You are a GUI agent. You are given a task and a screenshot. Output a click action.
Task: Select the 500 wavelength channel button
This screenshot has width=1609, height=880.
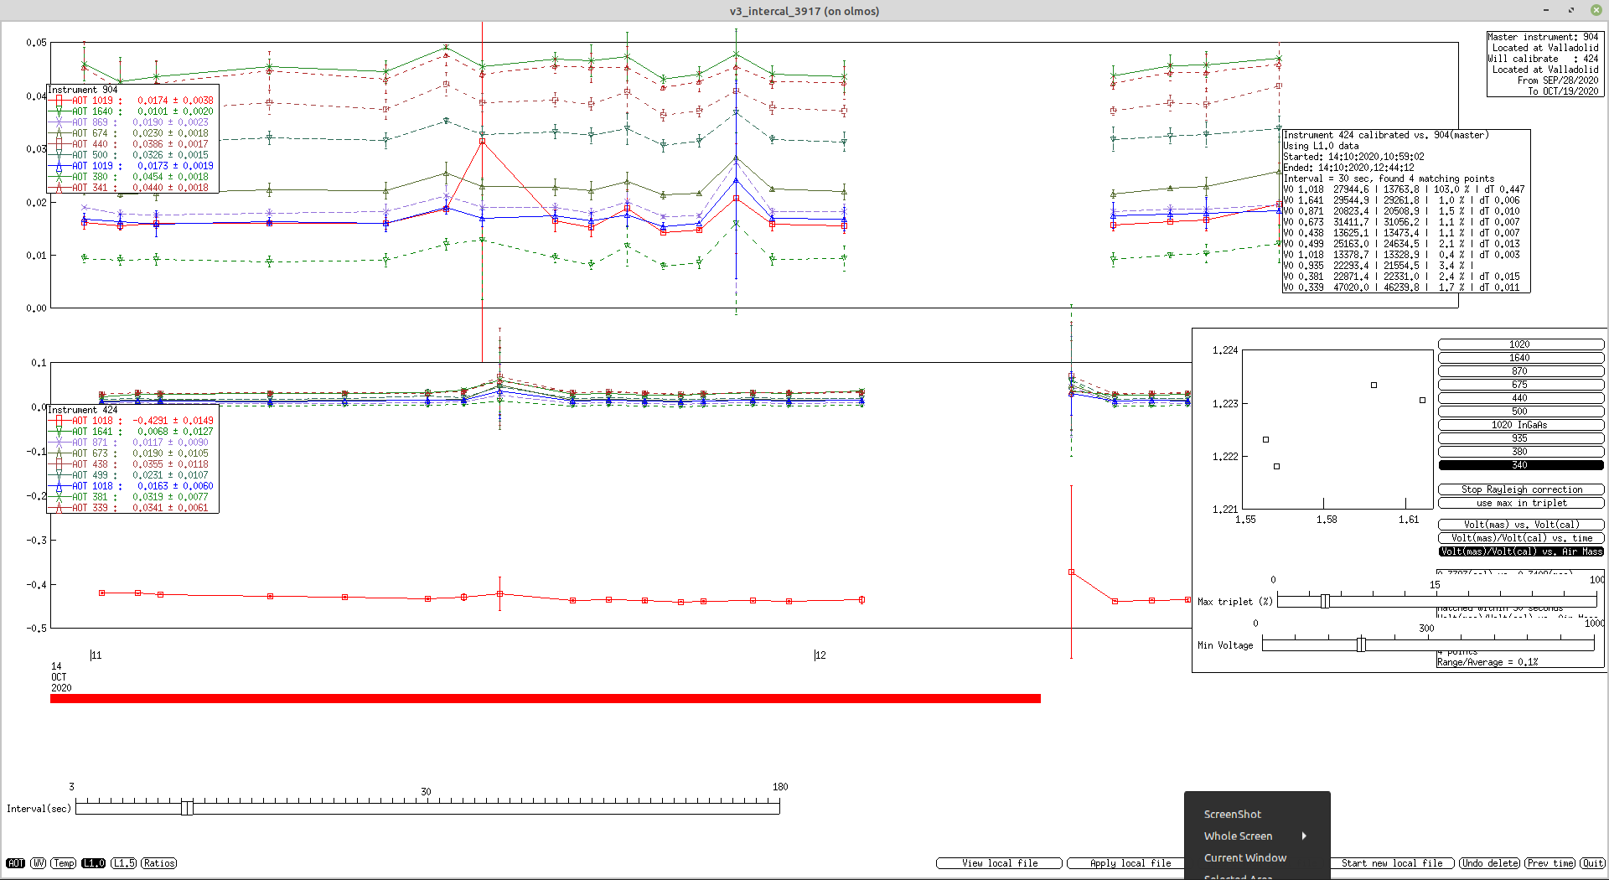(1521, 412)
